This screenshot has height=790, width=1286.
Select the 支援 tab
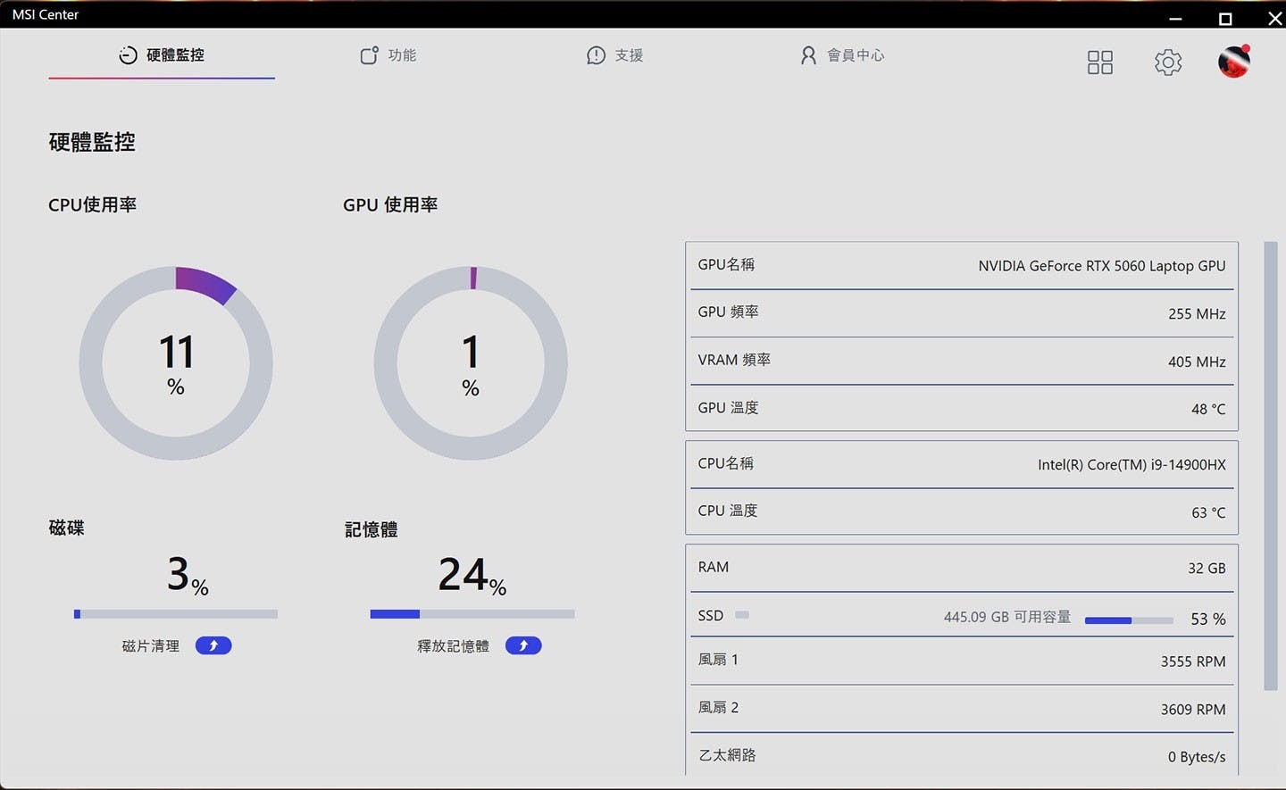point(629,55)
